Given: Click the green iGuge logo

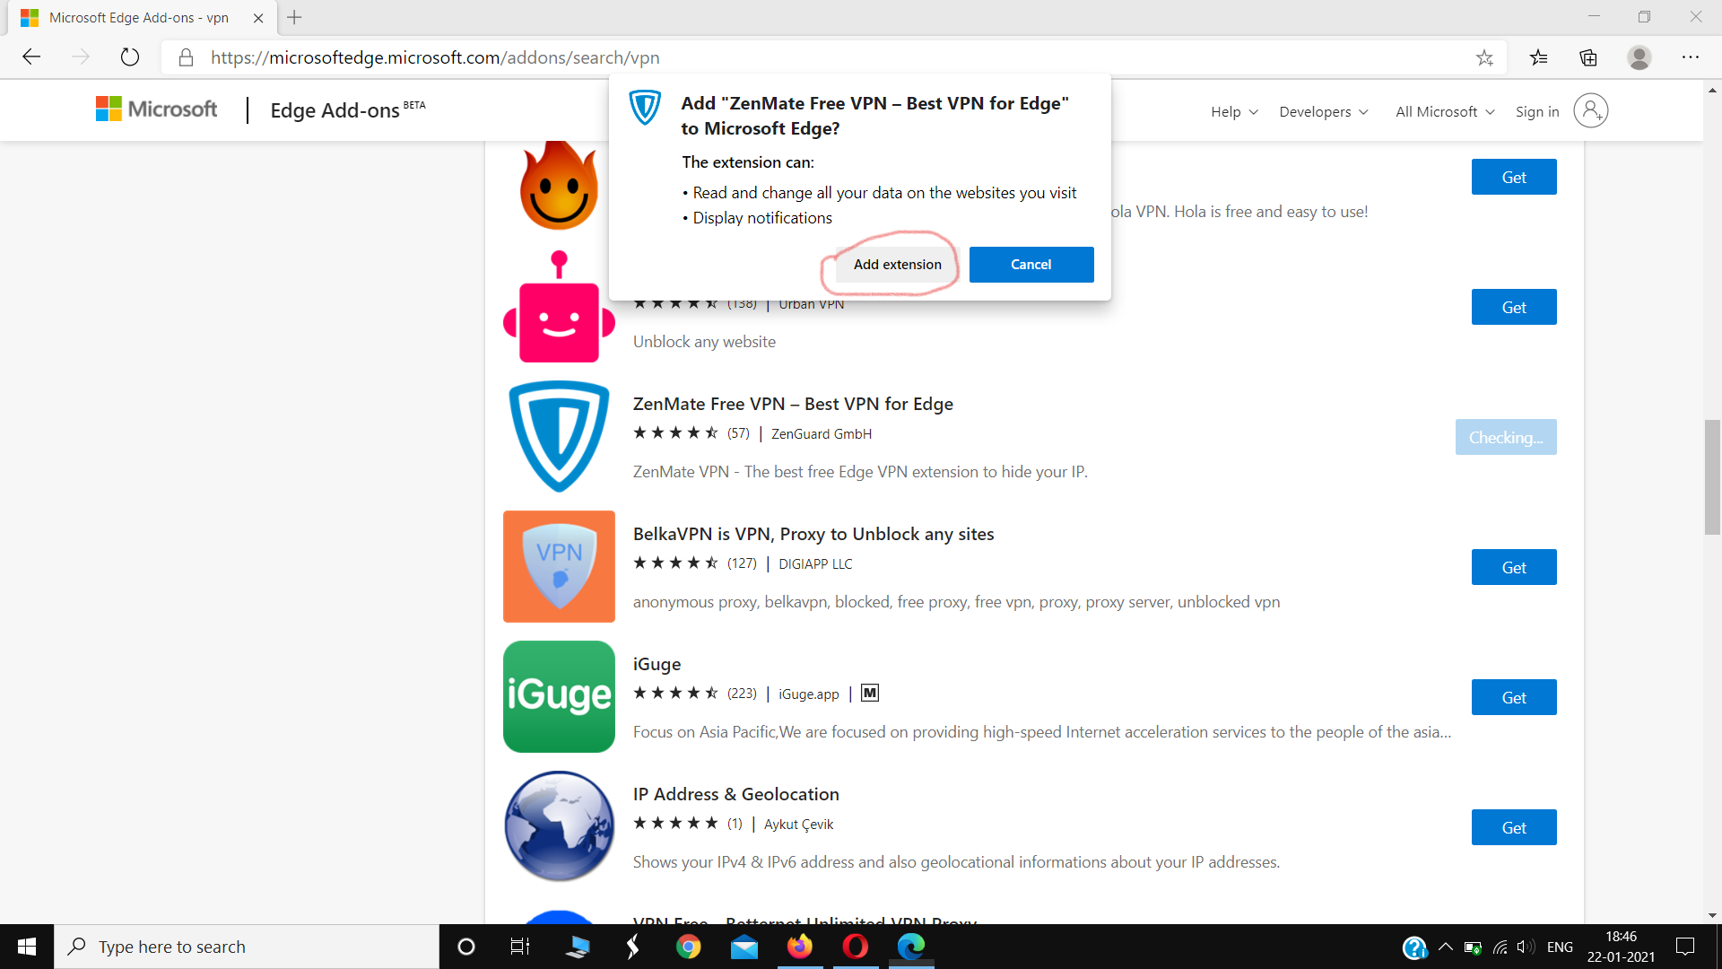Looking at the screenshot, I should click(559, 696).
